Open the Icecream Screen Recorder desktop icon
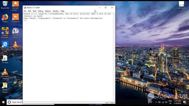The height and width of the screenshot is (106, 189). point(15,6)
